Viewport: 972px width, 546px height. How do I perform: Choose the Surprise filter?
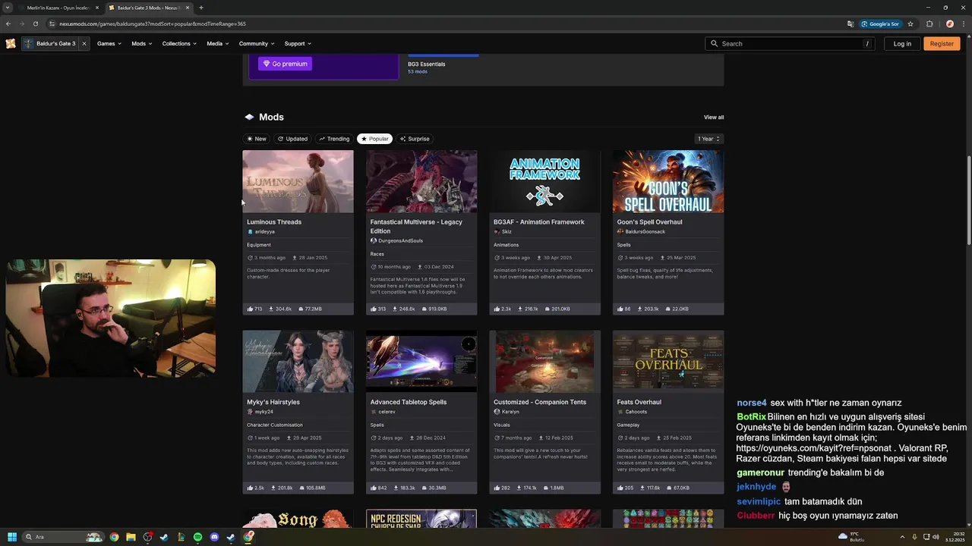tap(415, 139)
